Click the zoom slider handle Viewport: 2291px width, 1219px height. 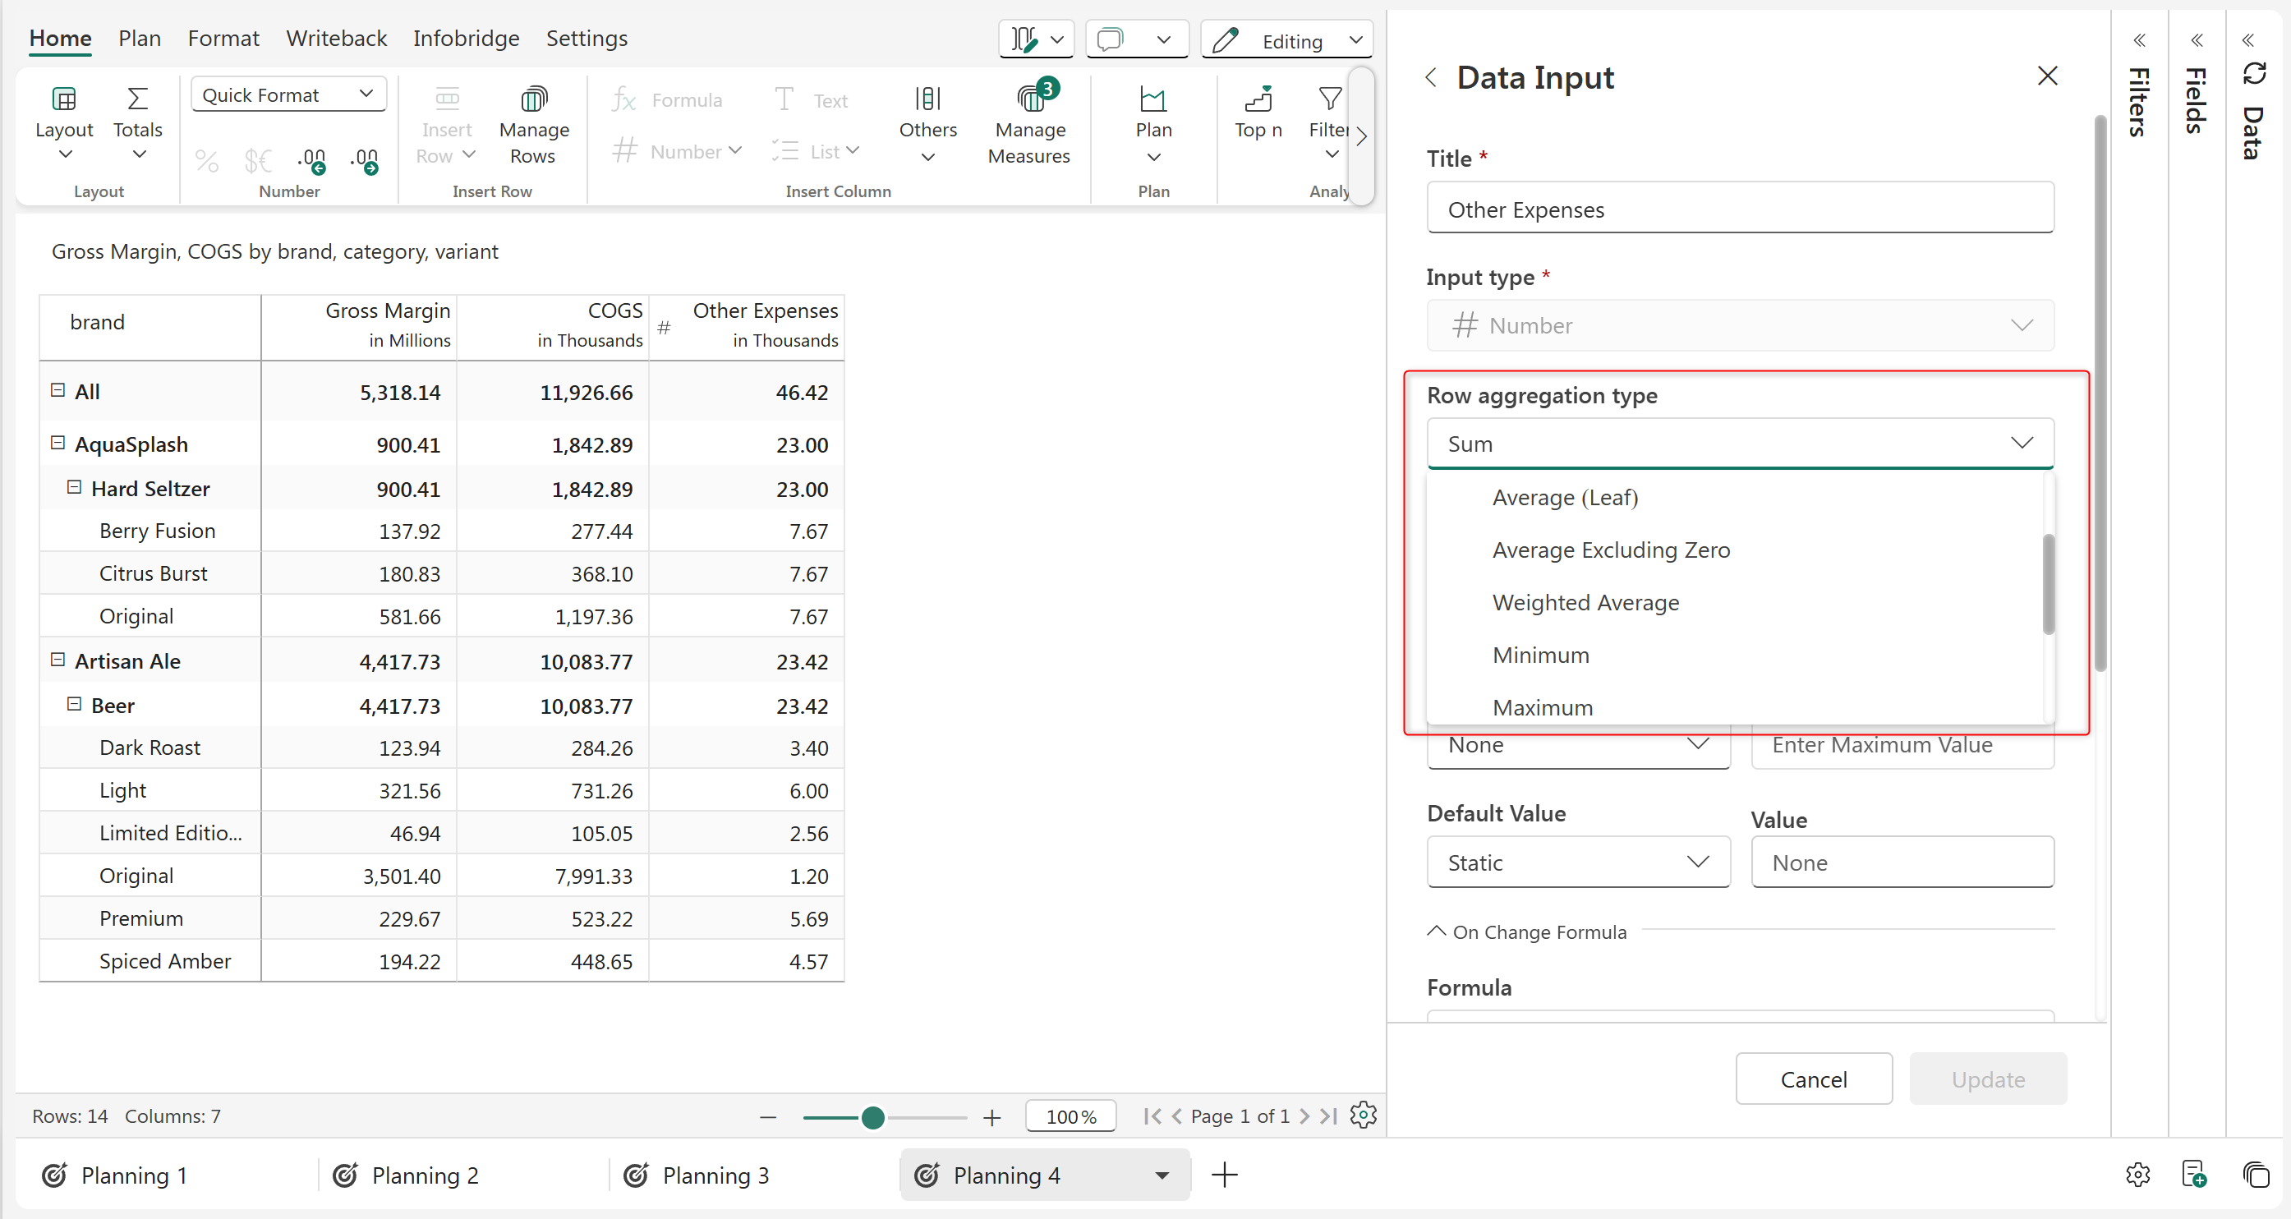[872, 1117]
